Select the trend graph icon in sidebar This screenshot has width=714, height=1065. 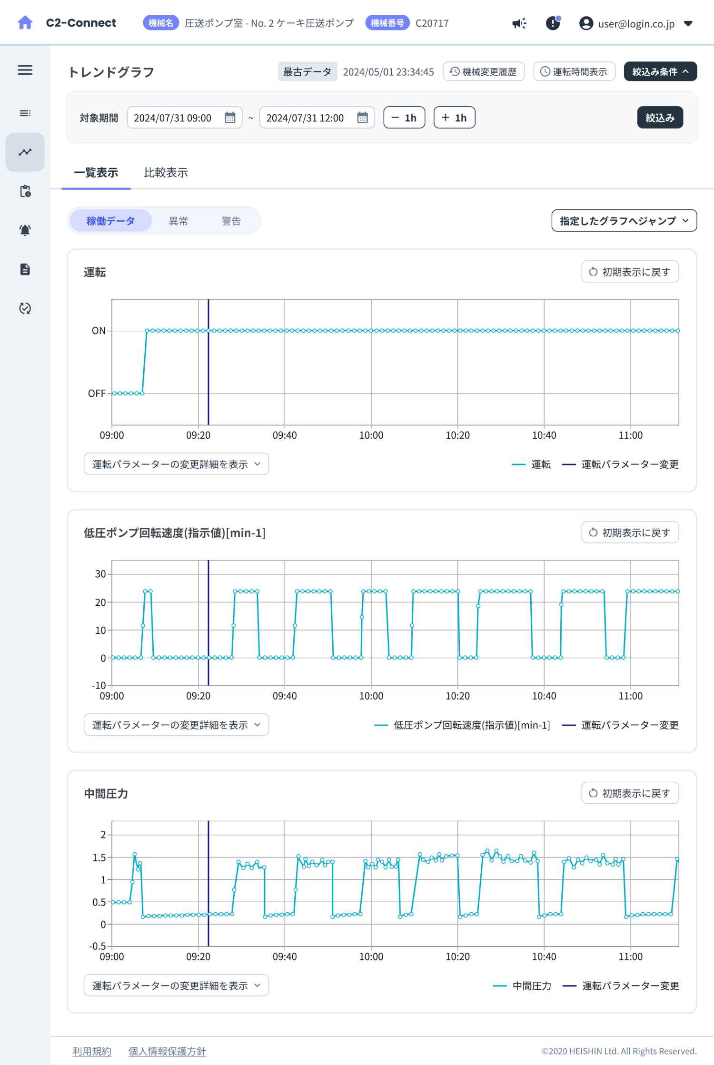25,152
